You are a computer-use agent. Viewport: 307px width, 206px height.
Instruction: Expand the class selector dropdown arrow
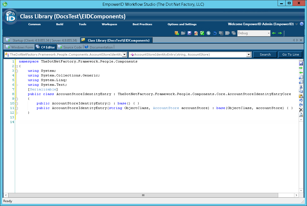[124, 55]
